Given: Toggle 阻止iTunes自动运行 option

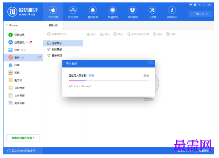Looking at the screenshot, I should pyautogui.click(x=21, y=151).
